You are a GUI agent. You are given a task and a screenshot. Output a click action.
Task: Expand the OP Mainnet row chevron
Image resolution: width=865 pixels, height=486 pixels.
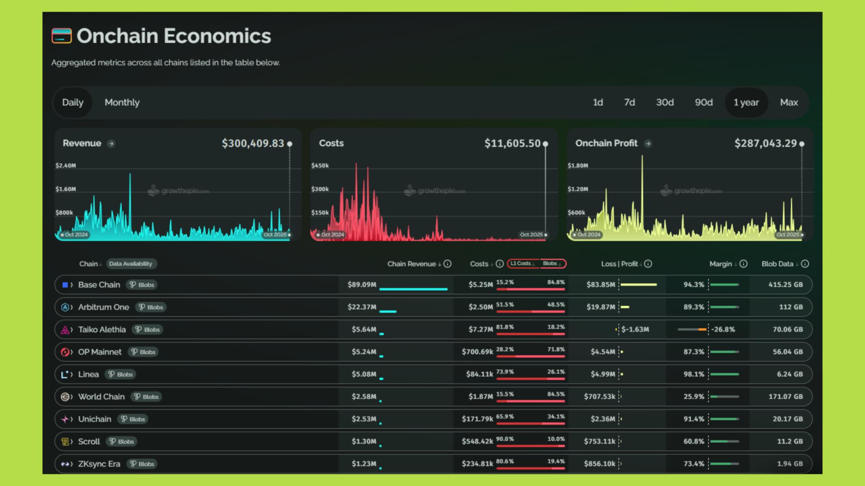point(72,352)
